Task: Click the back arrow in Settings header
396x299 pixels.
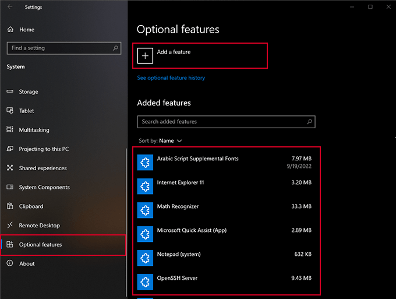Action: (10, 7)
